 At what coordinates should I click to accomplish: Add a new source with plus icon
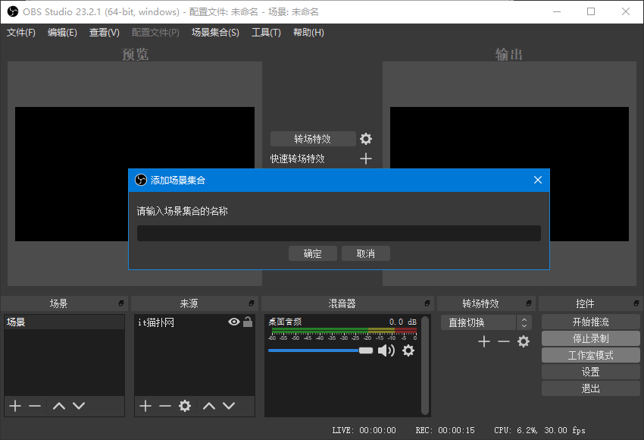coord(145,406)
